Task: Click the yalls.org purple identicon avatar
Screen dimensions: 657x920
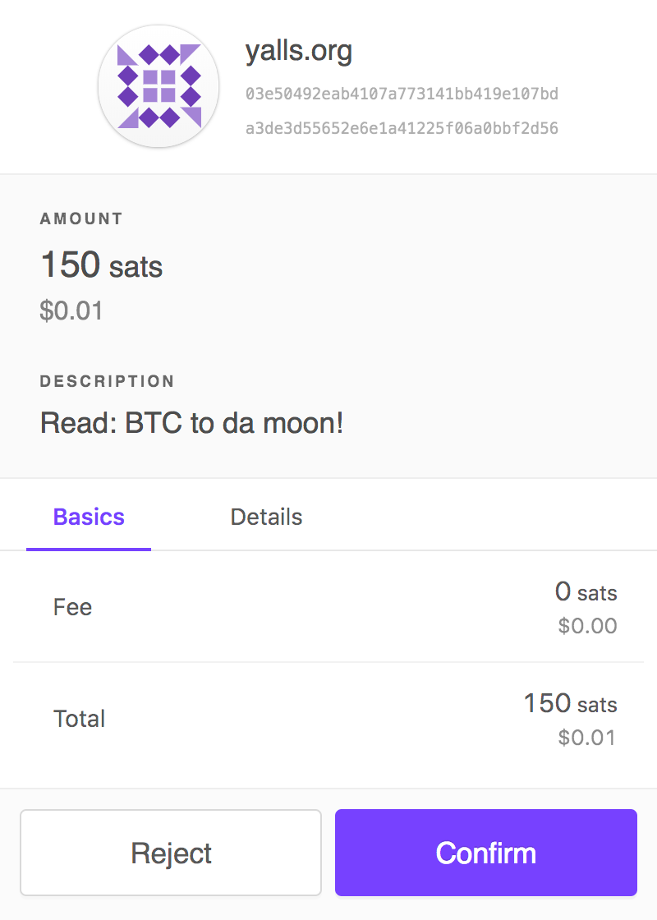Action: point(159,87)
